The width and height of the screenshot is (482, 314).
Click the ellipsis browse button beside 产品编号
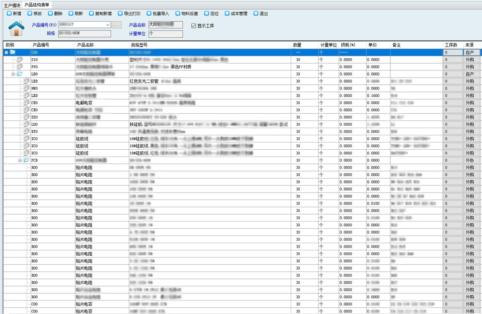coord(117,25)
